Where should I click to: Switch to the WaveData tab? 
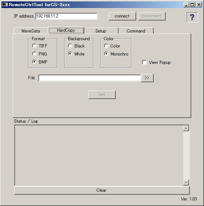(31, 31)
